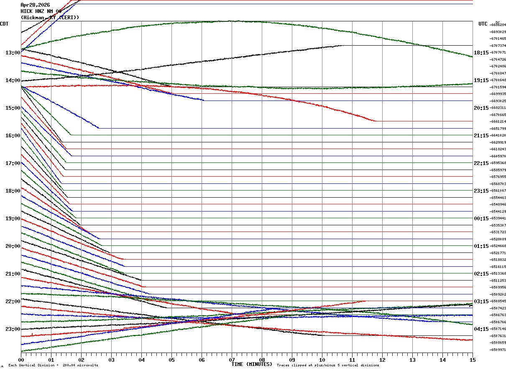Select the 20:00 CDT time label
This screenshot has height=371, width=506.
click(13, 246)
